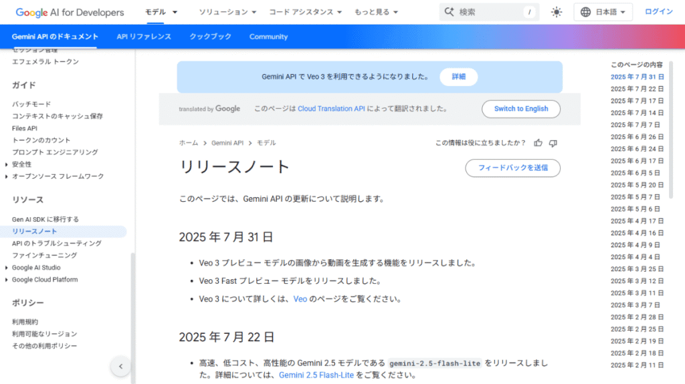Jump to 2025 年 7 月 31 日 in contents
Viewport: 685px width, 384px height.
[x=637, y=77]
